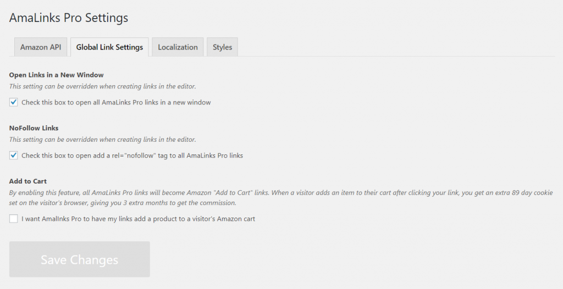Viewport: 563px width, 289px height.
Task: Enable the Amazon Add to Cart checkbox
Action: (x=14, y=219)
